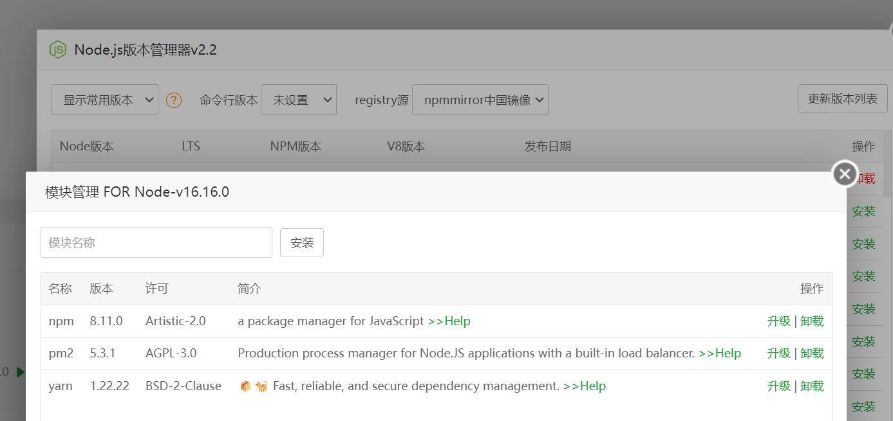Click 升级 in the pm2 row
The width and height of the screenshot is (893, 421).
(779, 353)
